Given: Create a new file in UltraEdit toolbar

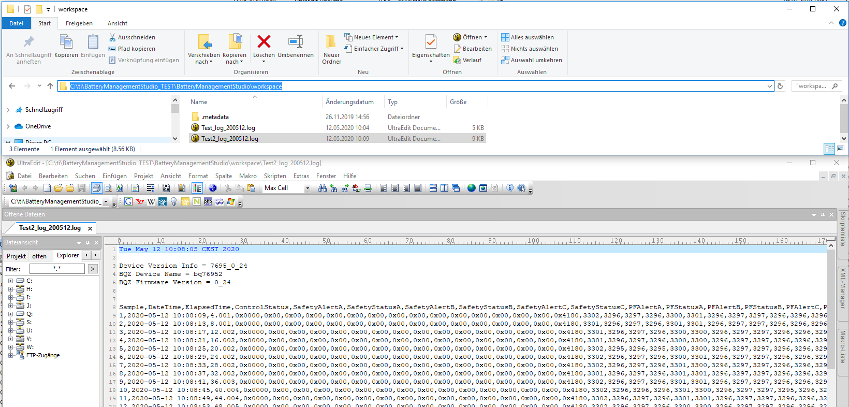Looking at the screenshot, I should [x=47, y=188].
